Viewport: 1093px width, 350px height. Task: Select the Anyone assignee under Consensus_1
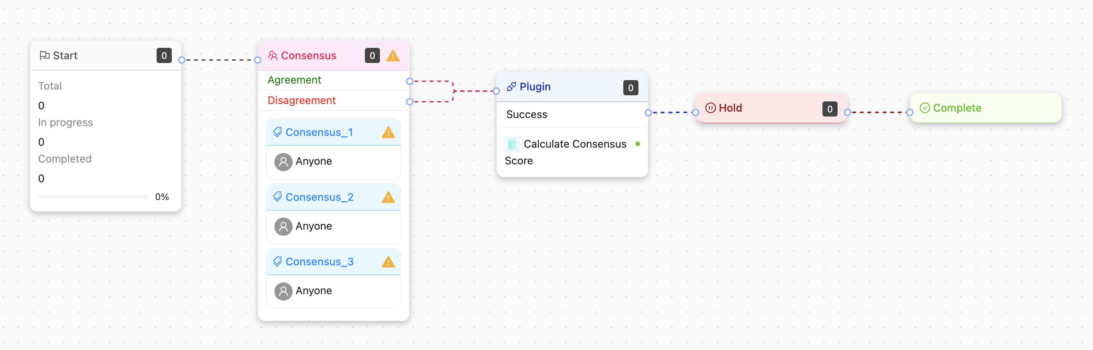314,161
